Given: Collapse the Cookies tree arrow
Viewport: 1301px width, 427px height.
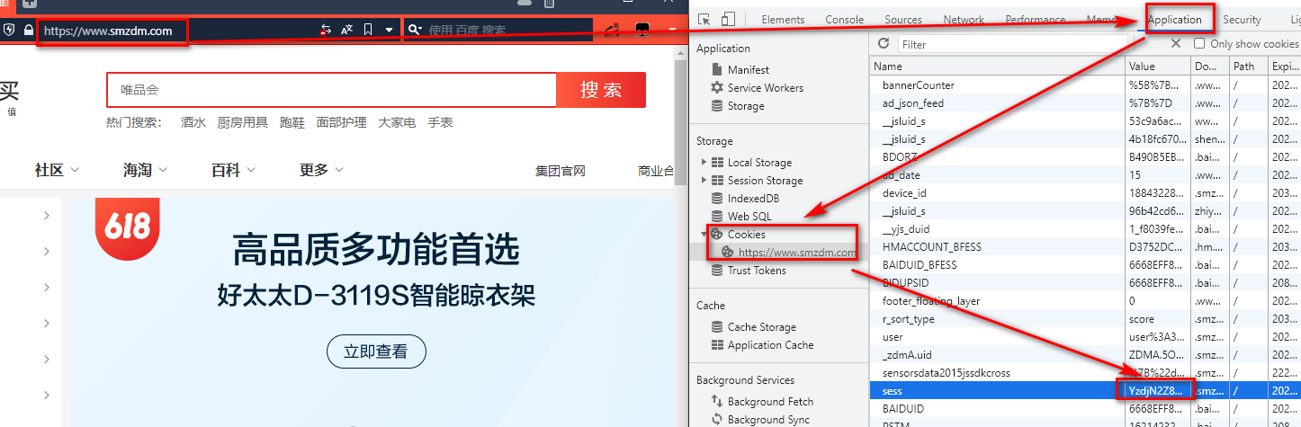Looking at the screenshot, I should [704, 234].
